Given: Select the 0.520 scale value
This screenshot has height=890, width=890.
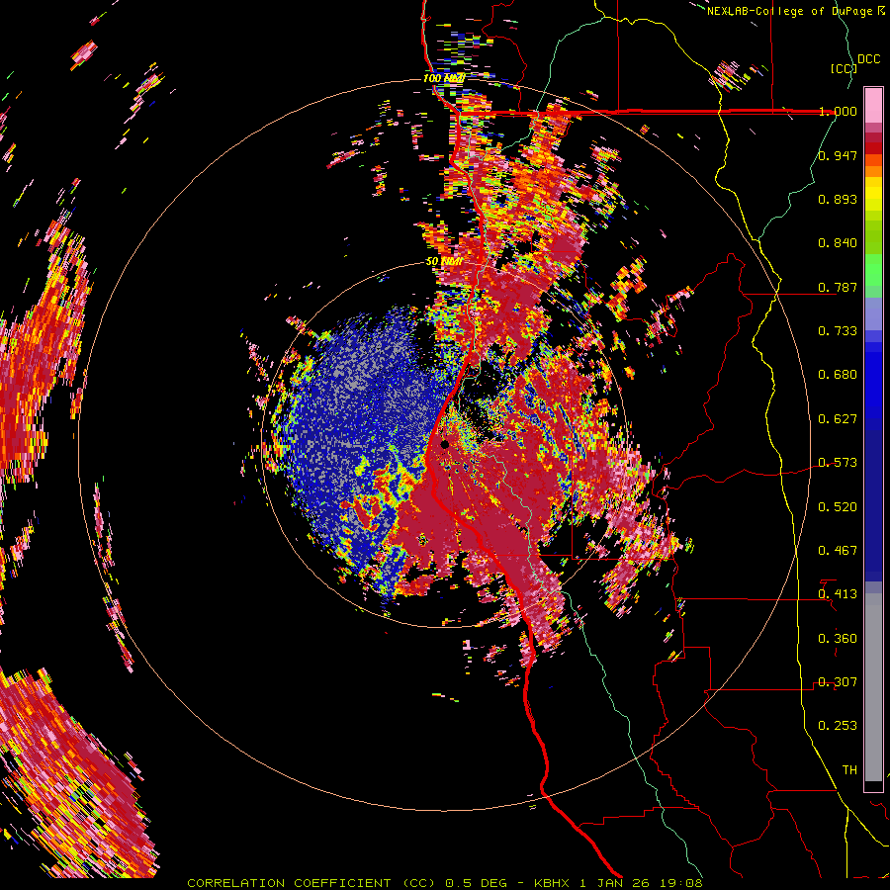Looking at the screenshot, I should coord(838,507).
